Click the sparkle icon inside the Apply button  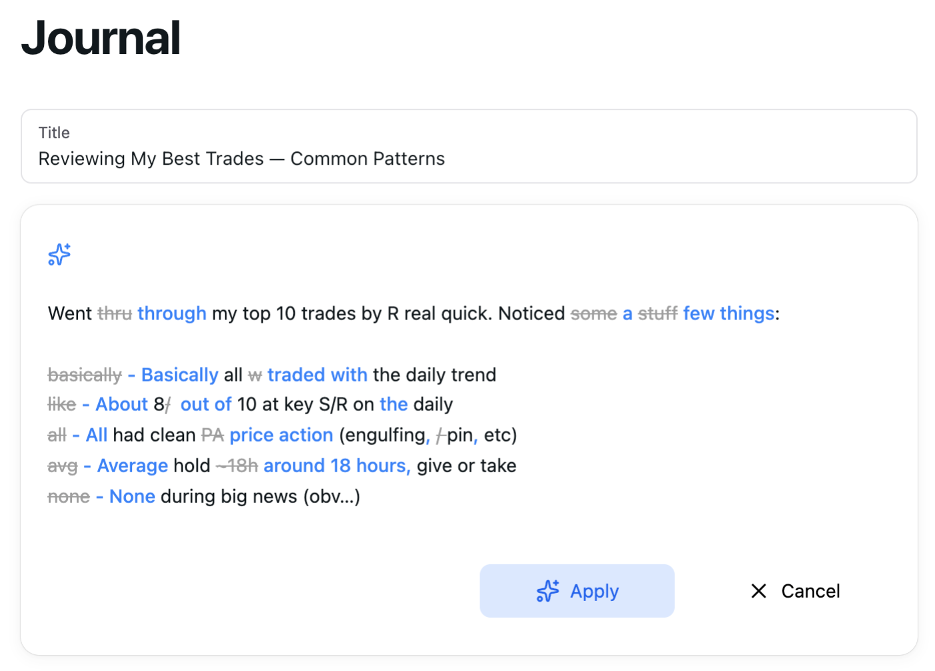[x=547, y=591]
